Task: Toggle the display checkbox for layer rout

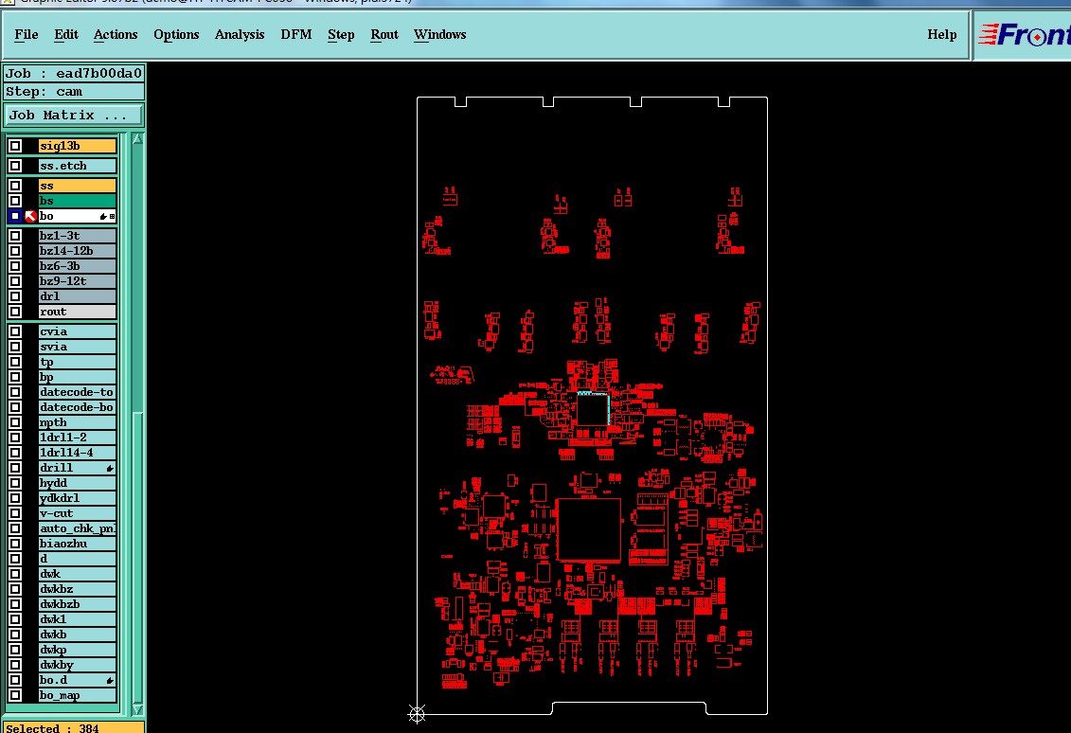Action: 15,313
